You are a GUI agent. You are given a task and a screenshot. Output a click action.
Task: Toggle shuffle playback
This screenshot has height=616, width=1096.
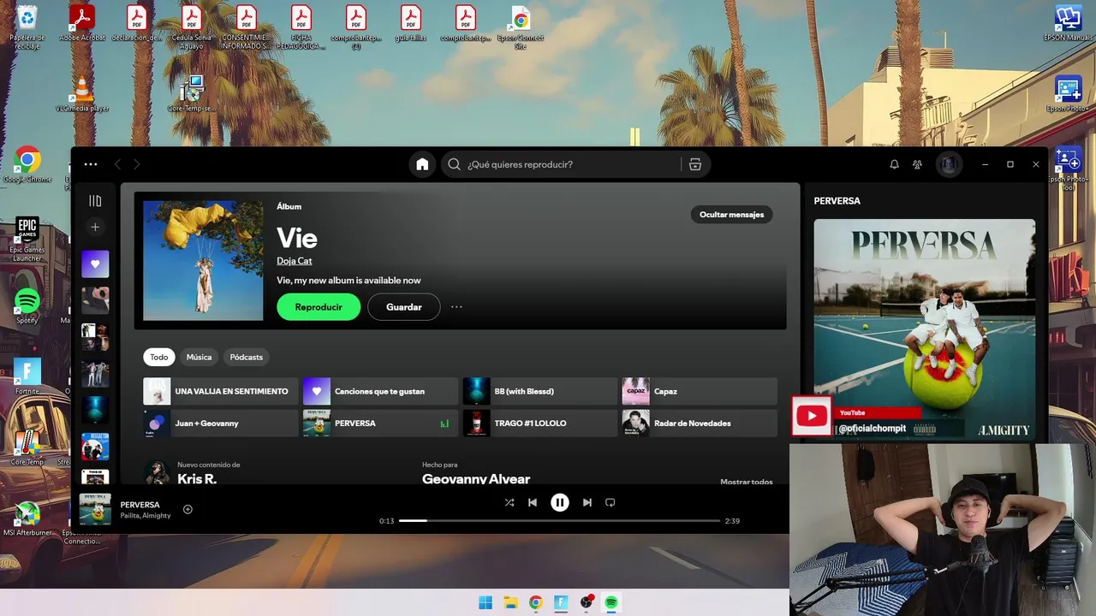(509, 502)
